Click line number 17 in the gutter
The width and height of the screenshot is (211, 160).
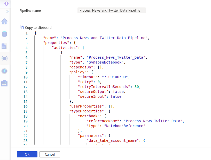pos(25,111)
